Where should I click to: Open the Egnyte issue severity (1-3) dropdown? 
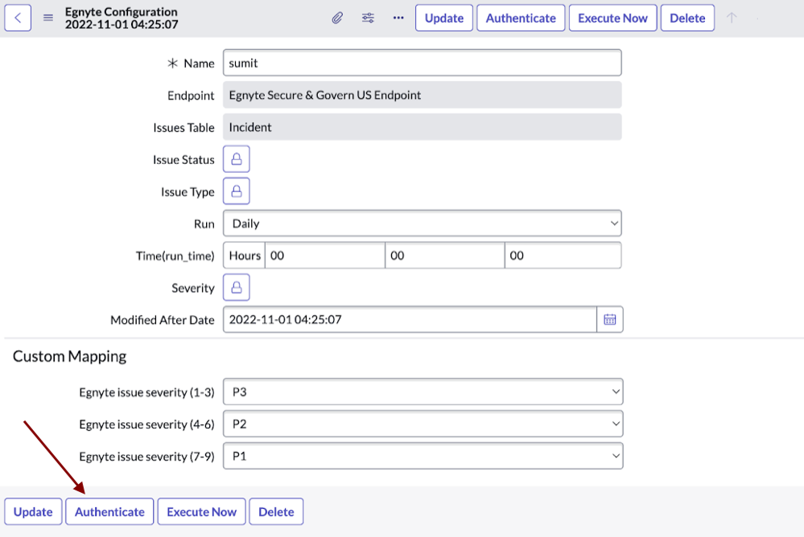(423, 391)
